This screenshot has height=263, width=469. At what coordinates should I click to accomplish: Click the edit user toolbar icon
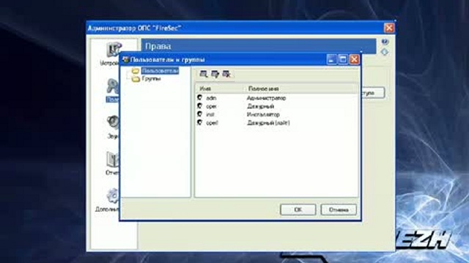pyautogui.click(x=215, y=75)
